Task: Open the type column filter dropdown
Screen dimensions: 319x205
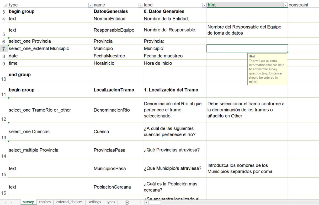Action: pyautogui.click(x=91, y=5)
